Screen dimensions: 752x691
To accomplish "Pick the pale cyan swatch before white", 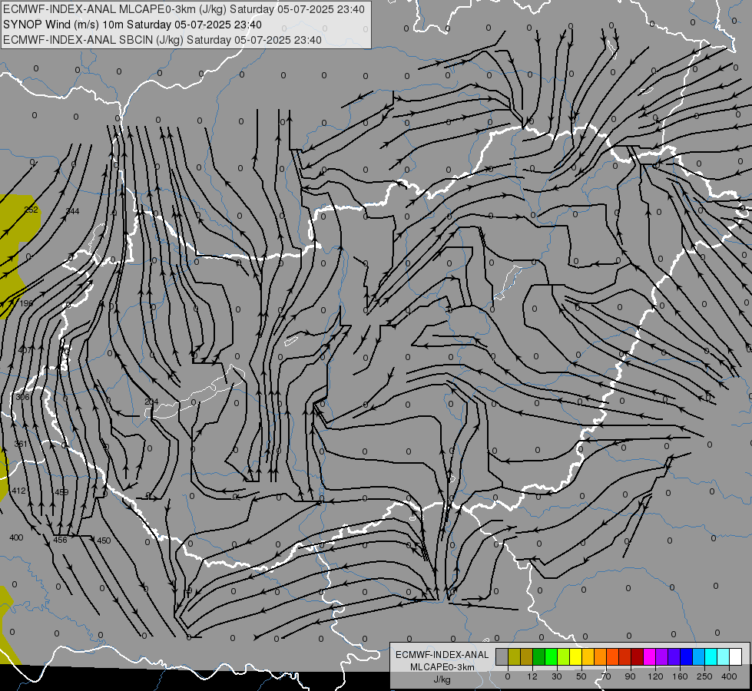I will (724, 656).
